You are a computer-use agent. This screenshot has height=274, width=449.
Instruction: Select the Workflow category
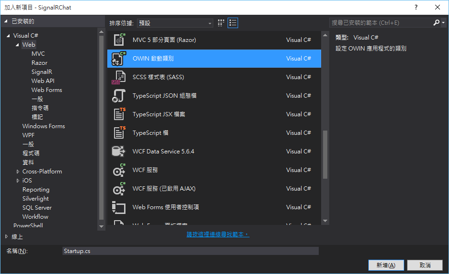click(x=35, y=217)
